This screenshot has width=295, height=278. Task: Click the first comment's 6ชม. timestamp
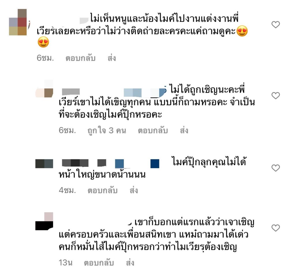(45, 58)
